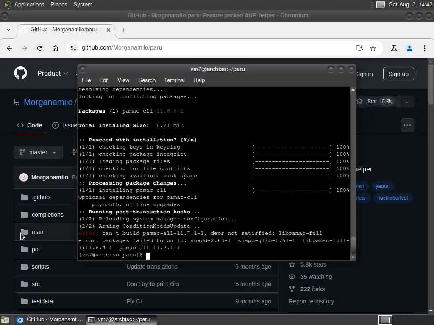Open the terminal Edit menu
The image size is (434, 325).
point(104,80)
